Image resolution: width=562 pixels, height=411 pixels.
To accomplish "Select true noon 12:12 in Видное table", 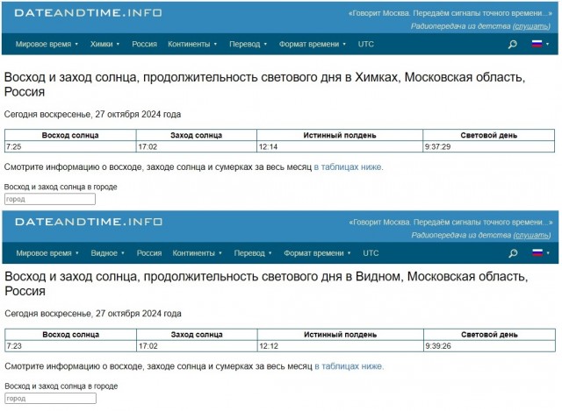I will click(269, 346).
